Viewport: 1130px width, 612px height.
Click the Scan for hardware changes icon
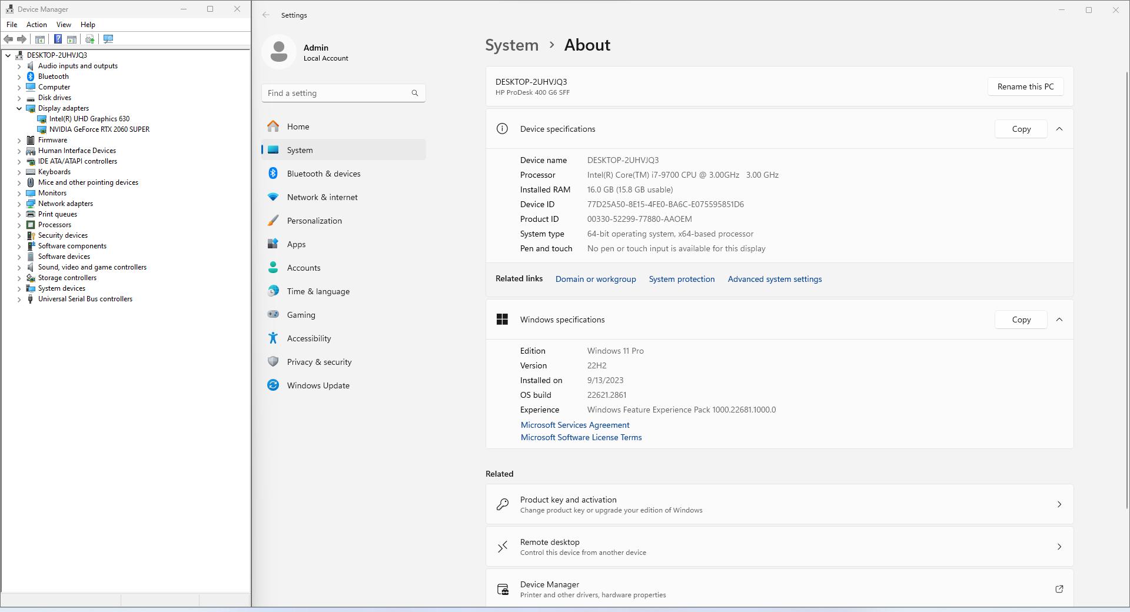(108, 39)
